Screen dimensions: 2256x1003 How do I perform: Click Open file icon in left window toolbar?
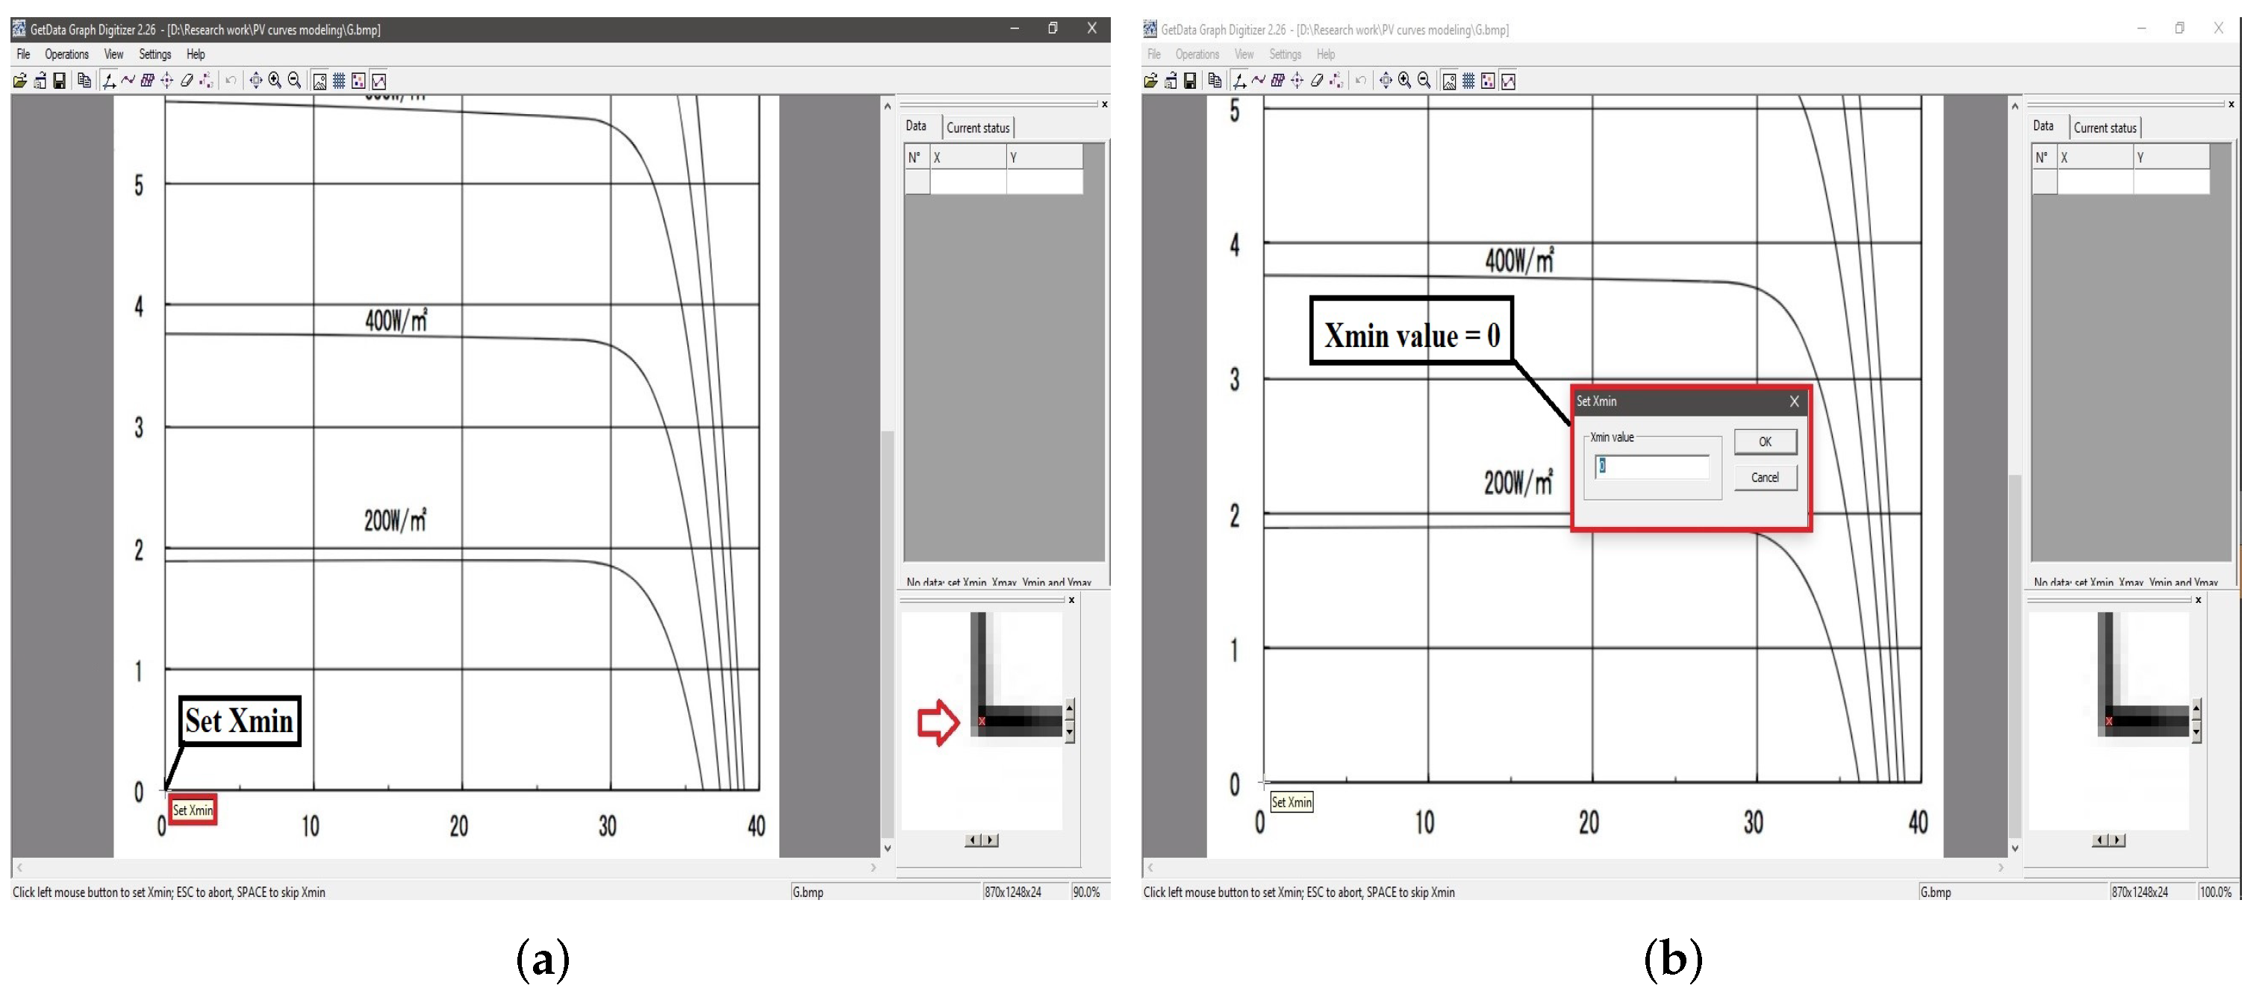(x=19, y=81)
